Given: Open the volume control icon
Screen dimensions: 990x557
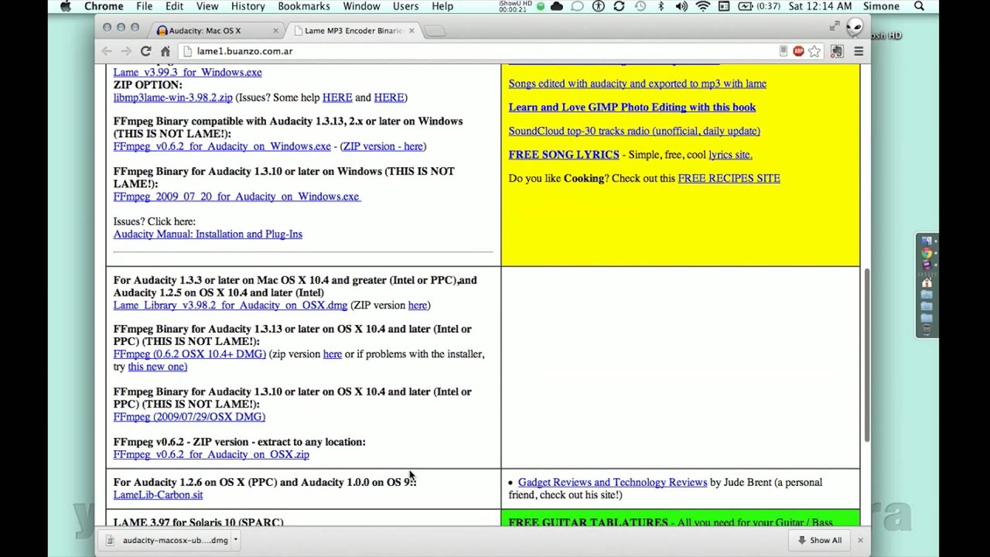Looking at the screenshot, I should [x=681, y=6].
